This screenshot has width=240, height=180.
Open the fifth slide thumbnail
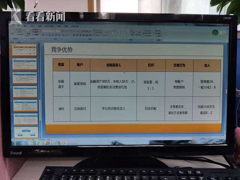(25, 106)
